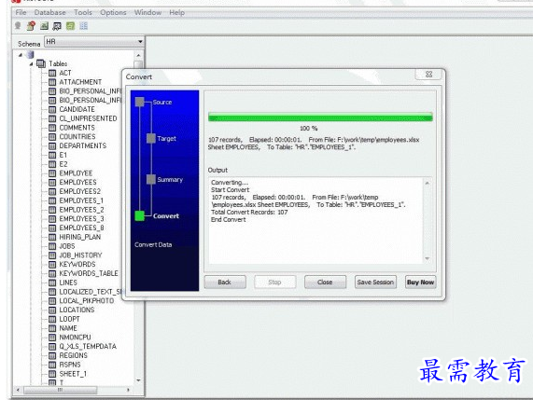This screenshot has height=400, width=533.
Task: Select the COMMENTS table
Action: pos(77,128)
